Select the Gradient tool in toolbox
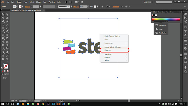Screen dimensions: 188x106 pos(7,45)
